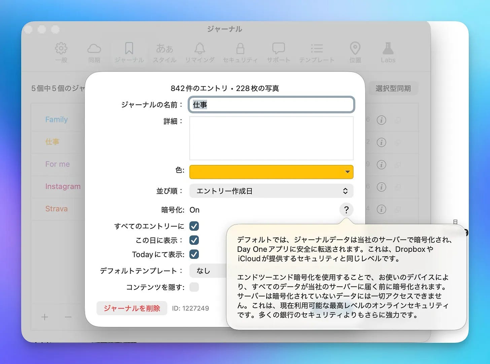490x364 pixels.
Task: Click the info icon in Instagram row
Action: click(x=381, y=187)
